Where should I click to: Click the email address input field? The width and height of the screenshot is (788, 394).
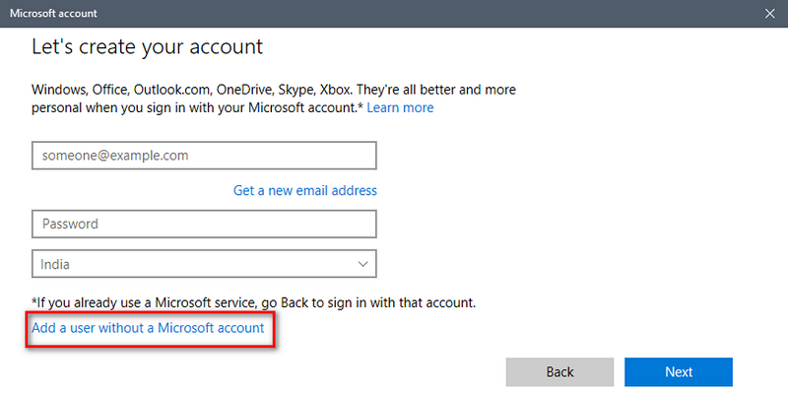[204, 156]
